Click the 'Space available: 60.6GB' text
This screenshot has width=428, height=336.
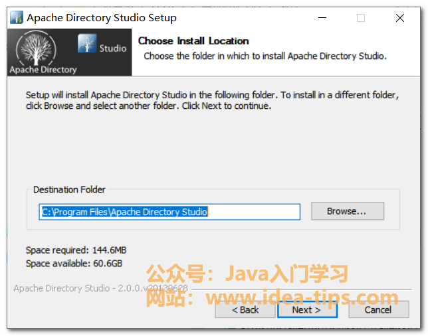(x=74, y=264)
